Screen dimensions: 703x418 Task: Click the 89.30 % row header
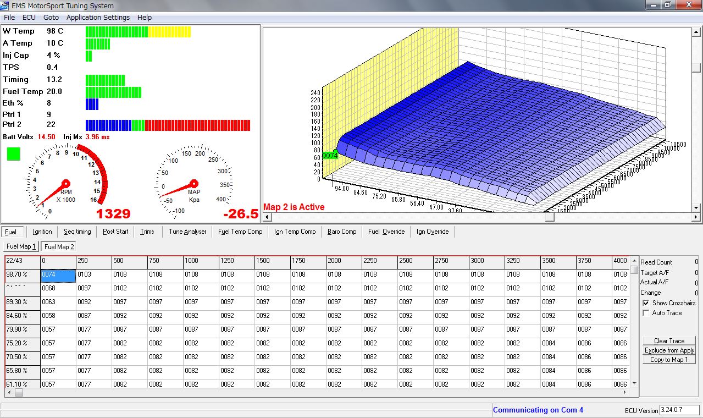click(x=23, y=304)
